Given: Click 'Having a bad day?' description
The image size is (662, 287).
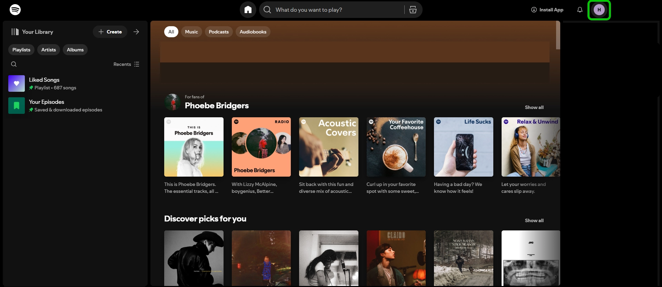Looking at the screenshot, I should [x=458, y=188].
